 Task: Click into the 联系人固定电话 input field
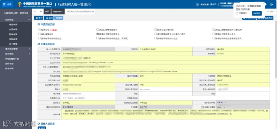pos(165,89)
